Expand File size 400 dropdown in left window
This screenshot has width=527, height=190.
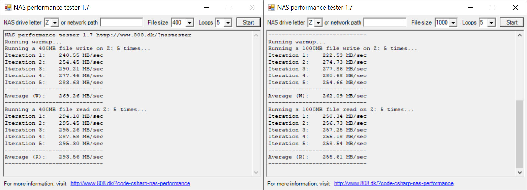[x=190, y=23]
